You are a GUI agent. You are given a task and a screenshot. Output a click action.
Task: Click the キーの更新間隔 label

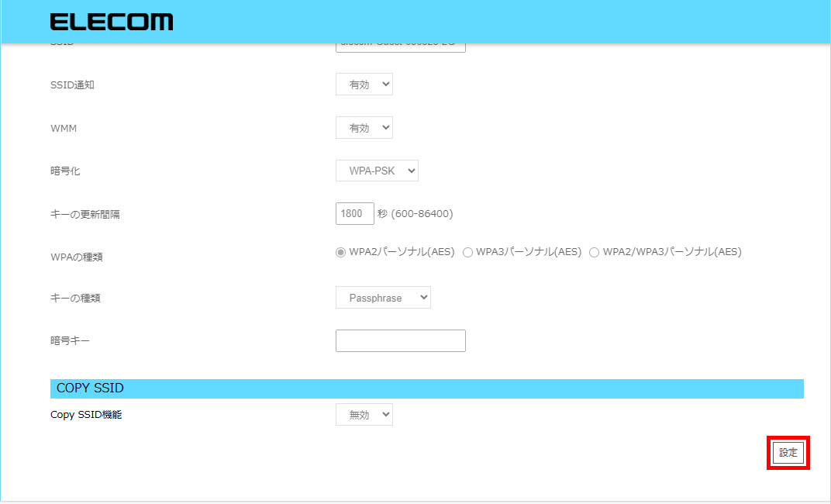coord(84,214)
